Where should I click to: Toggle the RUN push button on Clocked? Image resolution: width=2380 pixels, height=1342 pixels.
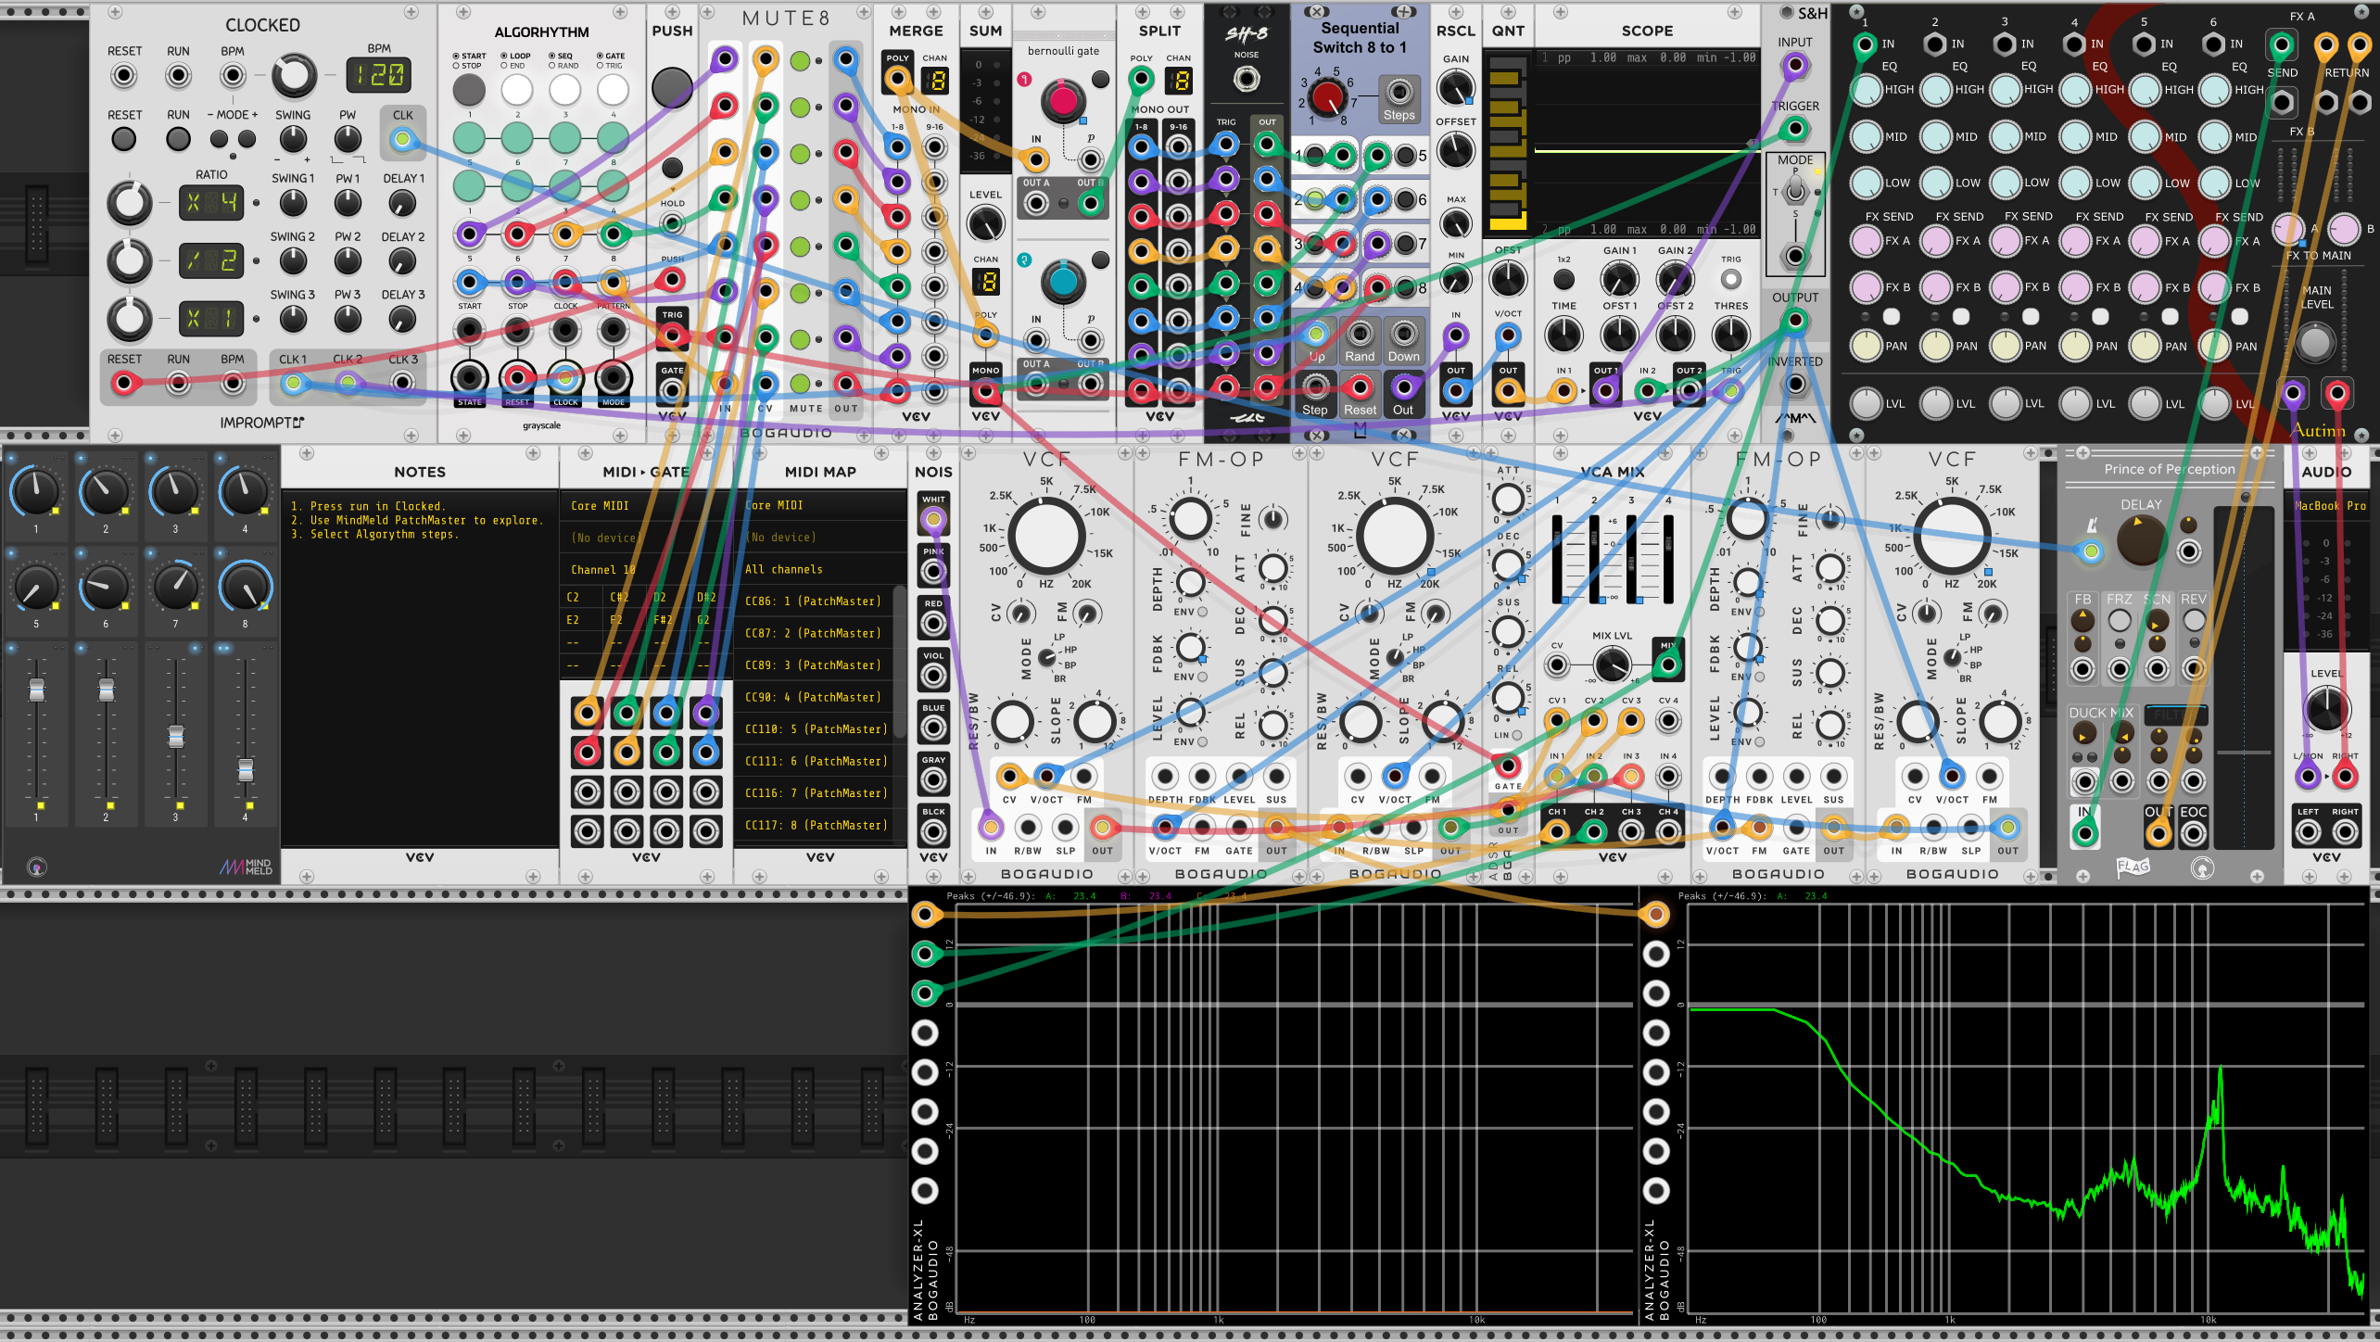[178, 140]
